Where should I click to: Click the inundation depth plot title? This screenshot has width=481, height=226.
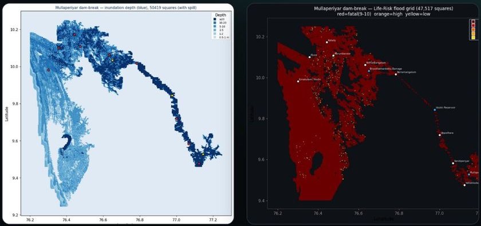coord(126,7)
